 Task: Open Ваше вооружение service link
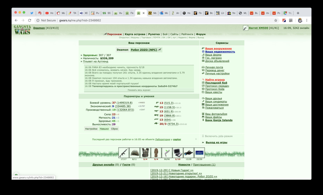tap(218, 48)
